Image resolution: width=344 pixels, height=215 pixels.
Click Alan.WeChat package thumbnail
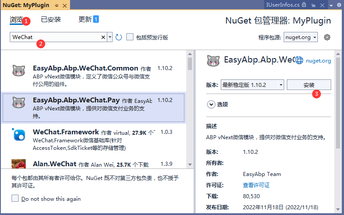pyautogui.click(x=19, y=164)
